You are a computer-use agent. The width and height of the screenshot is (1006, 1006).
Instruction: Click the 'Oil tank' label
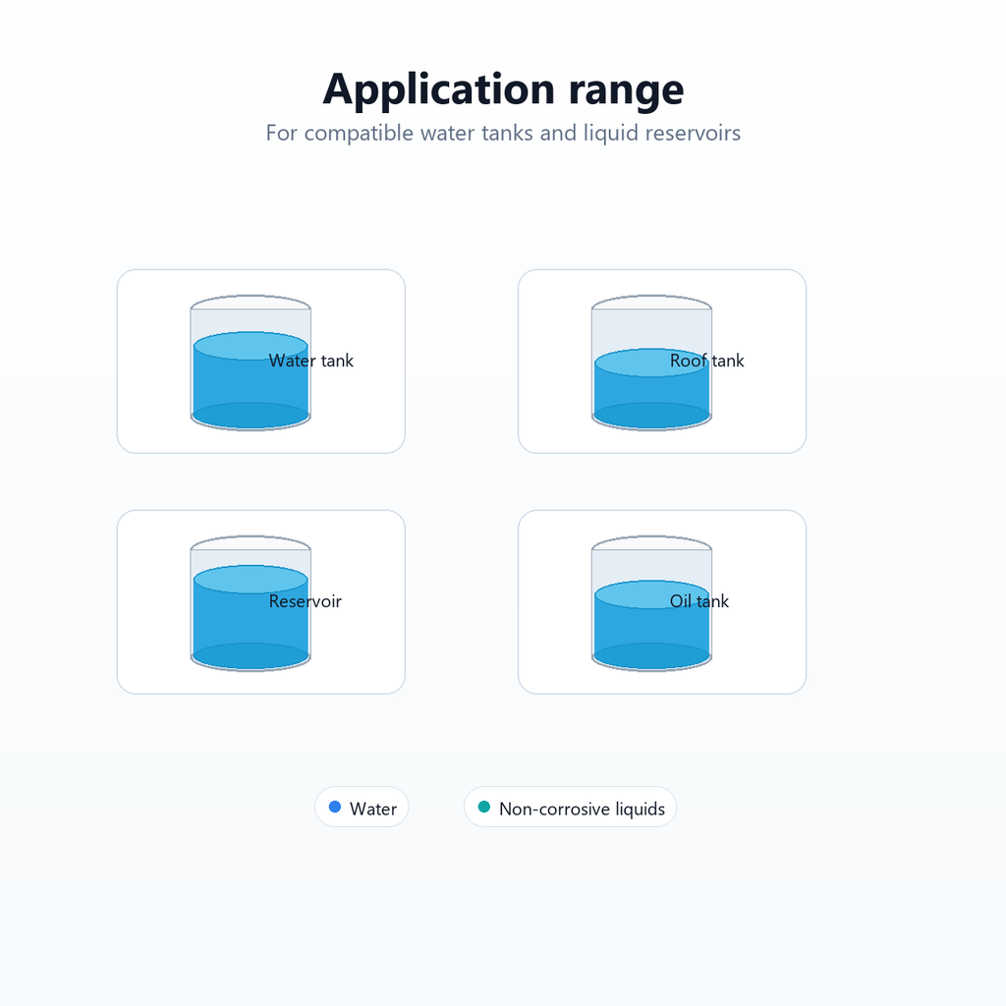tap(699, 601)
